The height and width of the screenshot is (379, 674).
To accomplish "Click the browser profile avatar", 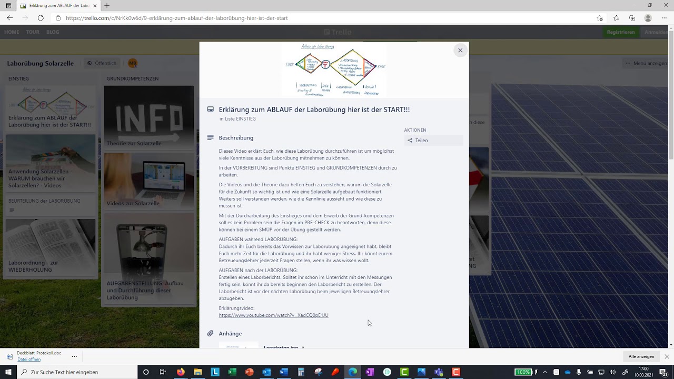I will pyautogui.click(x=648, y=18).
